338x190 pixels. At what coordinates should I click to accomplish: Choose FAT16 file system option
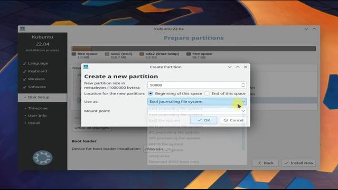pos(166,144)
